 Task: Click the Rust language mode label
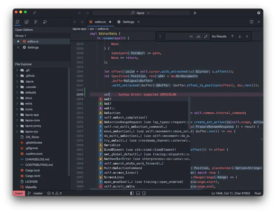[x=257, y=193]
